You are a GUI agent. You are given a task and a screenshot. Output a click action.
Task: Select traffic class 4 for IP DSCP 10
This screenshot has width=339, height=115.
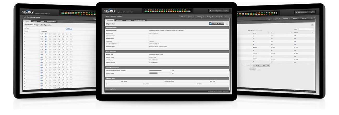pyautogui.click(x=58, y=60)
